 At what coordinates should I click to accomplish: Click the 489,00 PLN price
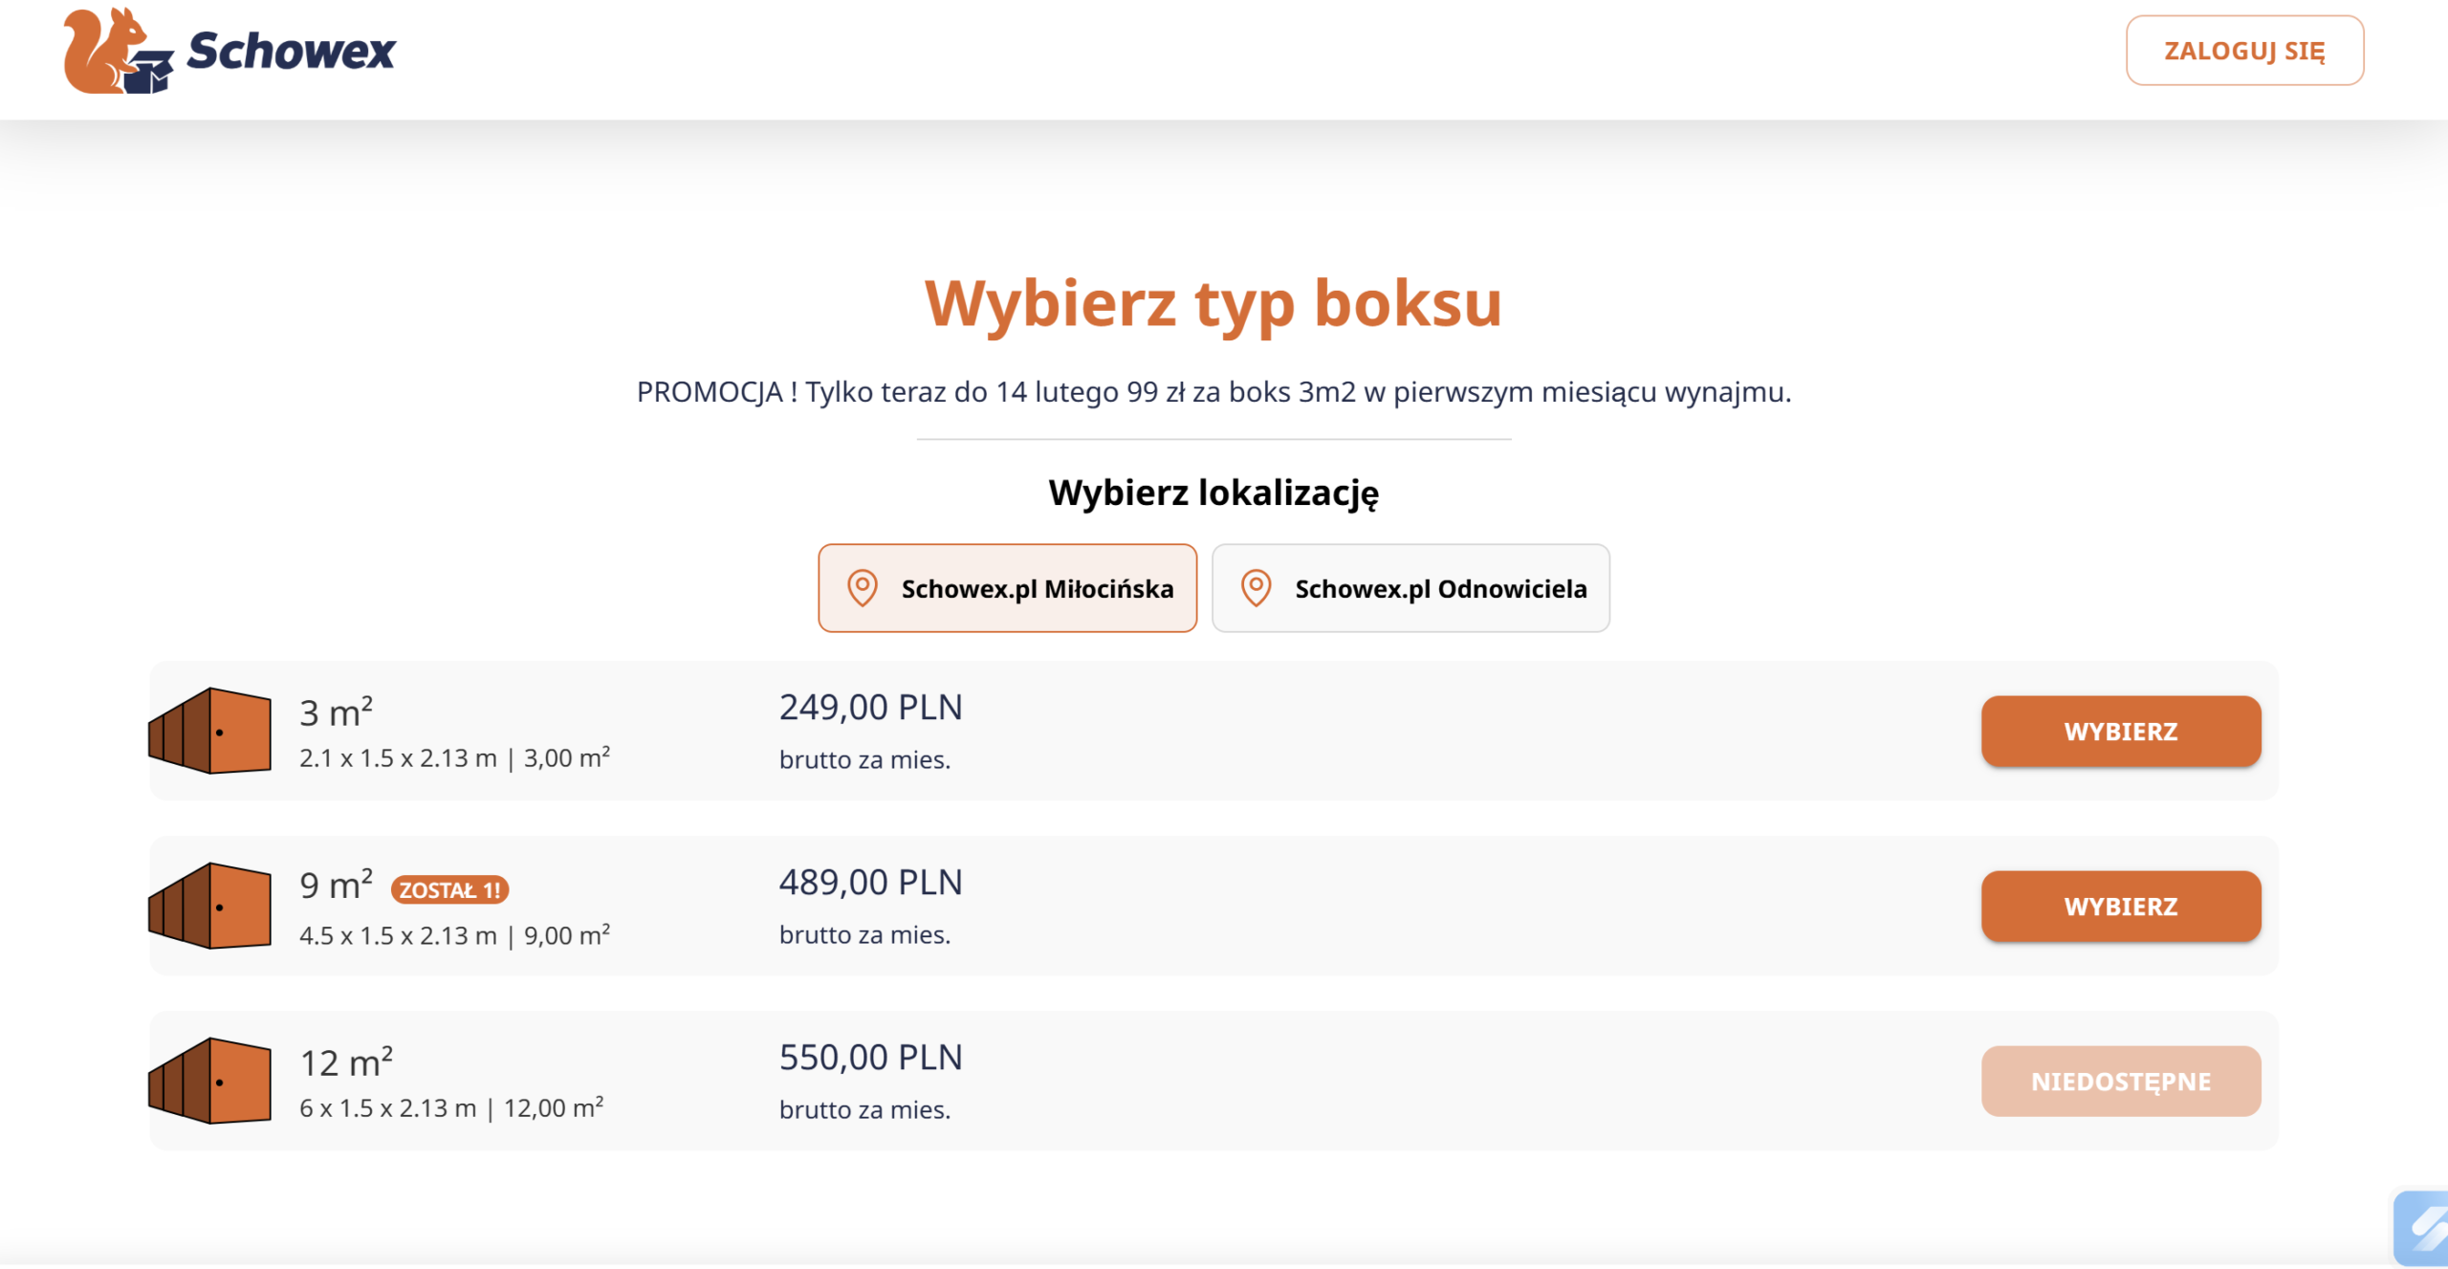pos(870,883)
